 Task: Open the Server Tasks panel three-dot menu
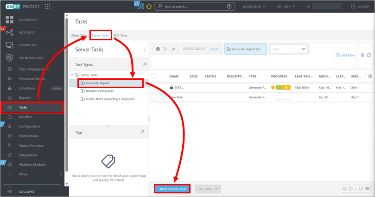pos(145,50)
